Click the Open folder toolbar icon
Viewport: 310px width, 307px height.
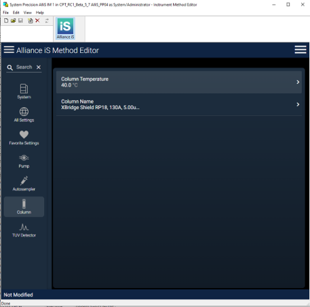pos(14,21)
